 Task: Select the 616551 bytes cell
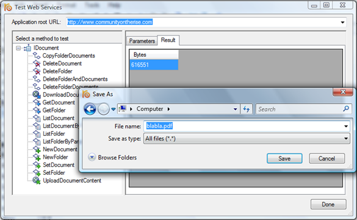pos(154,65)
